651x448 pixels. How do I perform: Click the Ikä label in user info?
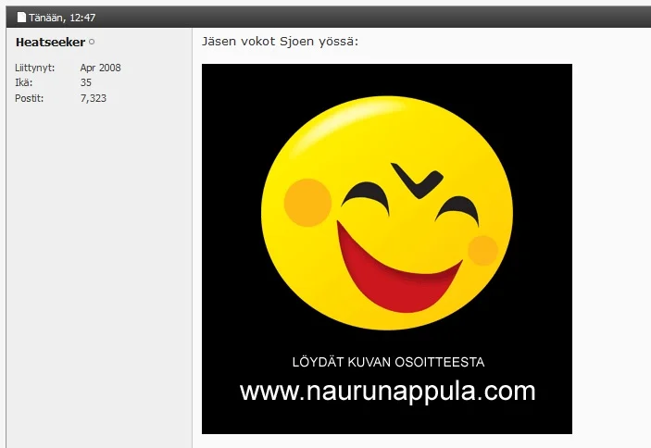click(x=23, y=82)
